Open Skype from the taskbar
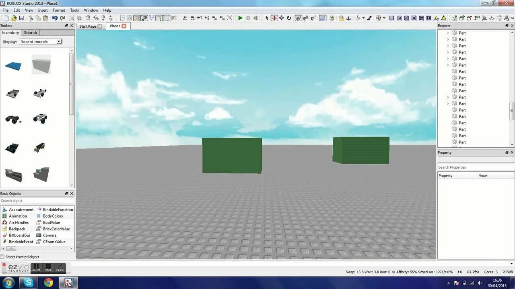Screen dimensions: 515x289 coord(29,283)
